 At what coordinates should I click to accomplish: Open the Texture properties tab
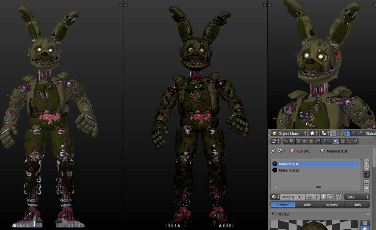[342, 141]
